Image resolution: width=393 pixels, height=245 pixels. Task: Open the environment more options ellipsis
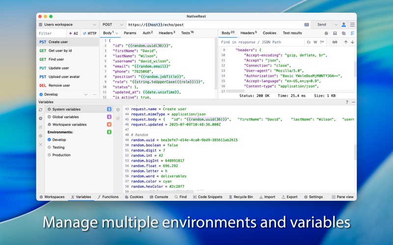click(x=94, y=95)
